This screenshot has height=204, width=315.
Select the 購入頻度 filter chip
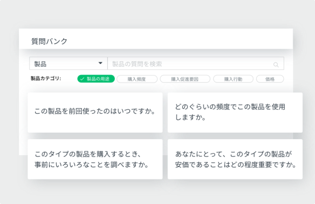click(x=137, y=79)
